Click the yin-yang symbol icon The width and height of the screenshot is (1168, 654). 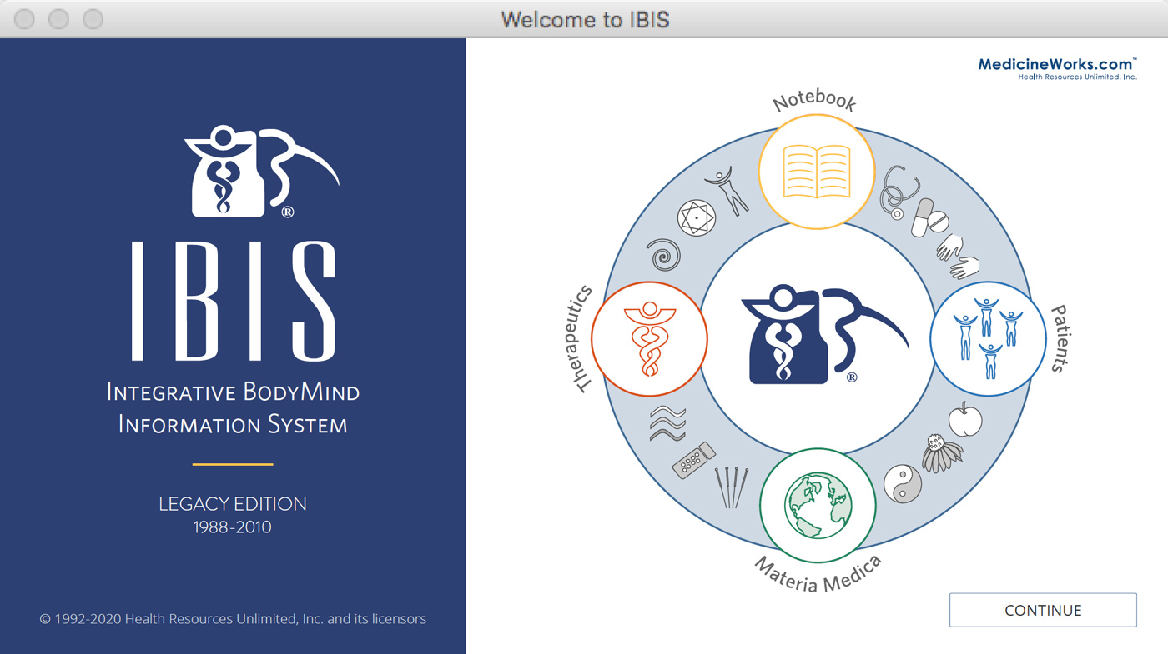coord(903,483)
